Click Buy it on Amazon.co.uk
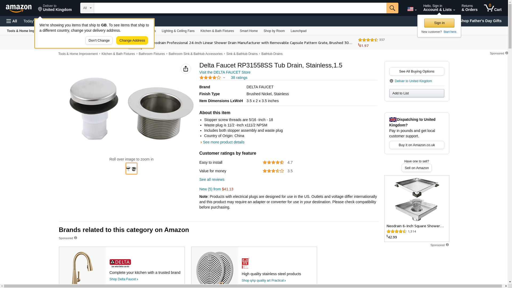 pos(417,145)
